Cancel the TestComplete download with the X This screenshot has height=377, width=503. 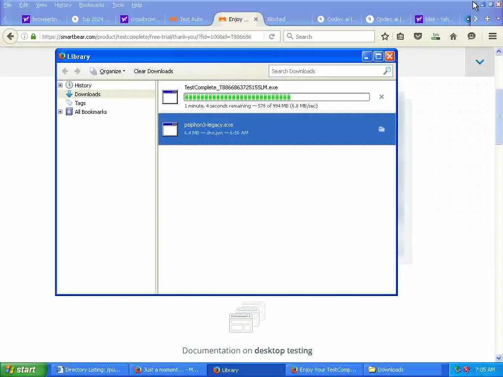click(381, 97)
